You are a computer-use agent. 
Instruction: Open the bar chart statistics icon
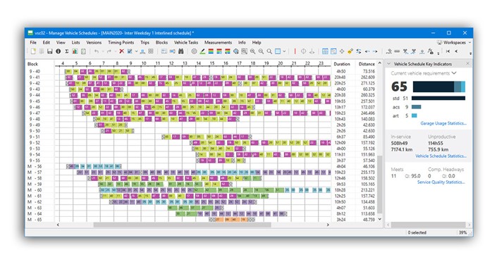pos(75,51)
